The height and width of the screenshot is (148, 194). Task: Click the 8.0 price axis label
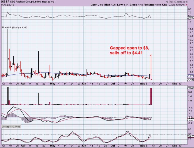click(x=191, y=54)
